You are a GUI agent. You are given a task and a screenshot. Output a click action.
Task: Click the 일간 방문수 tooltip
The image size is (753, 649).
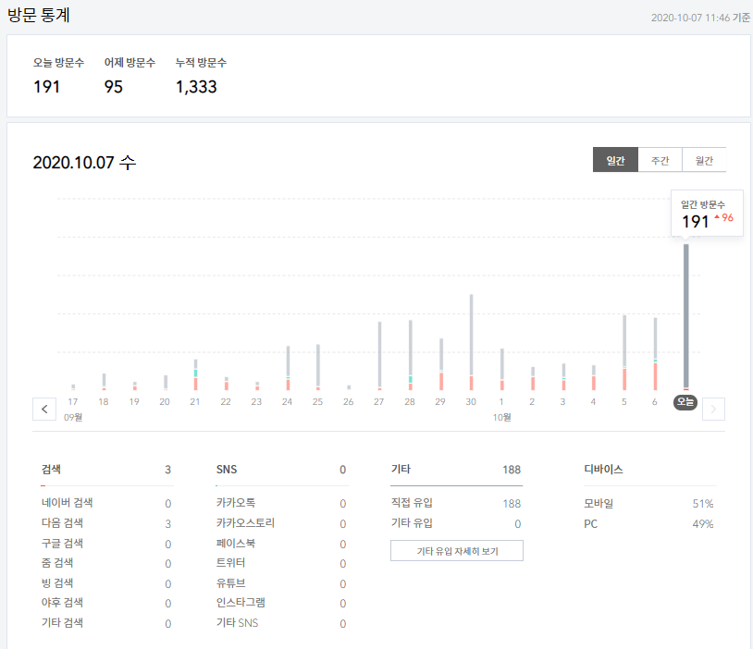click(x=707, y=214)
